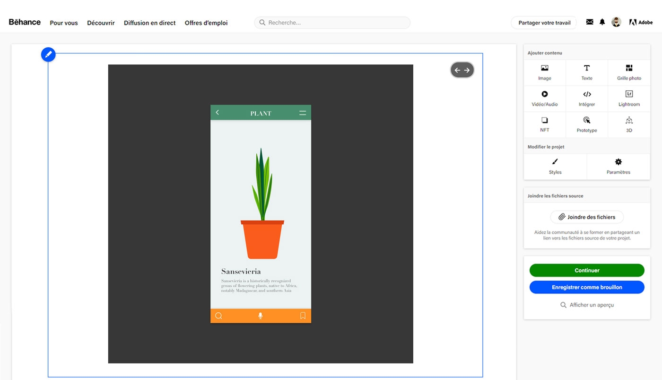The width and height of the screenshot is (662, 380).
Task: Add 3D content to the project
Action: (629, 124)
